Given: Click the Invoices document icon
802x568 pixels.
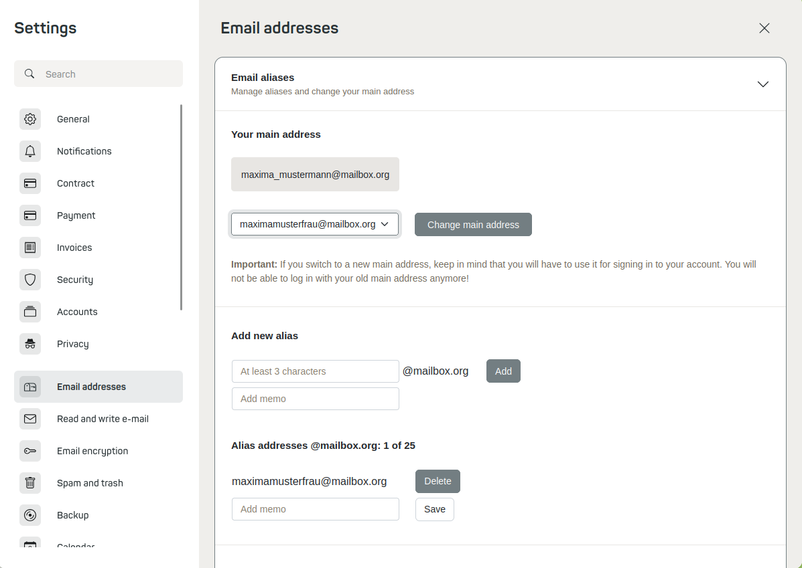Looking at the screenshot, I should click(30, 248).
